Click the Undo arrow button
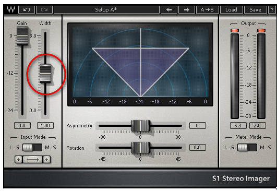This screenshot has height=191, width=277. 27,9
